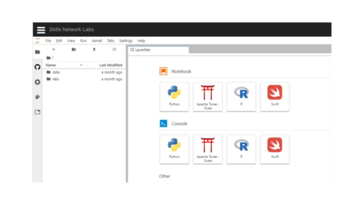This screenshot has width=364, height=205.
Task: Open the Settings menu
Action: tap(126, 41)
